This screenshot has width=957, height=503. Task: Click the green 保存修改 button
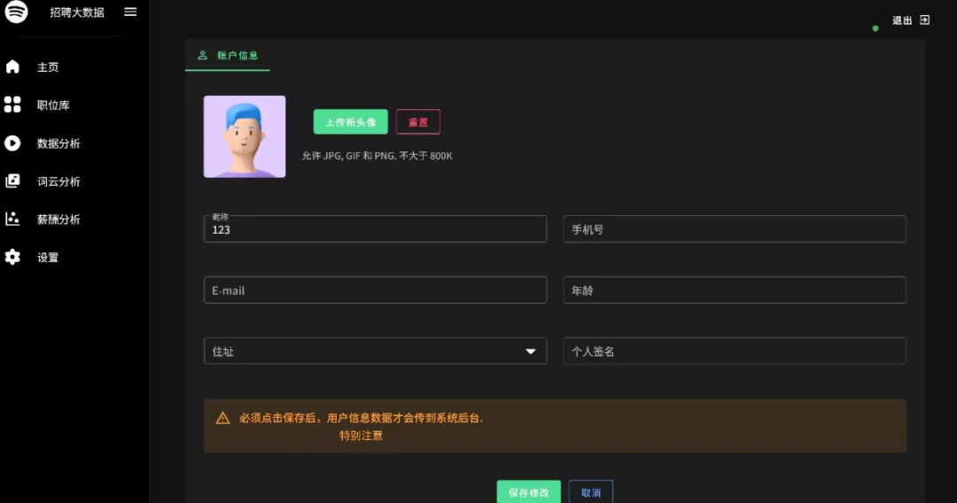[528, 492]
